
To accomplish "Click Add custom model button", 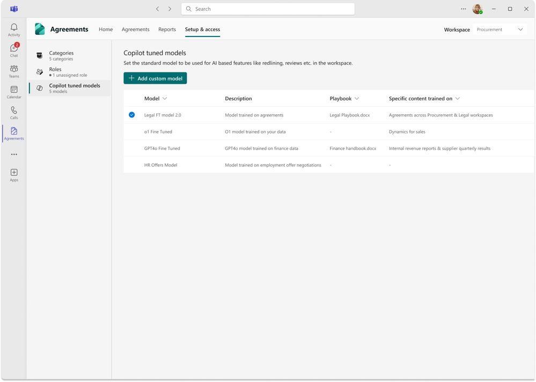I will click(155, 78).
